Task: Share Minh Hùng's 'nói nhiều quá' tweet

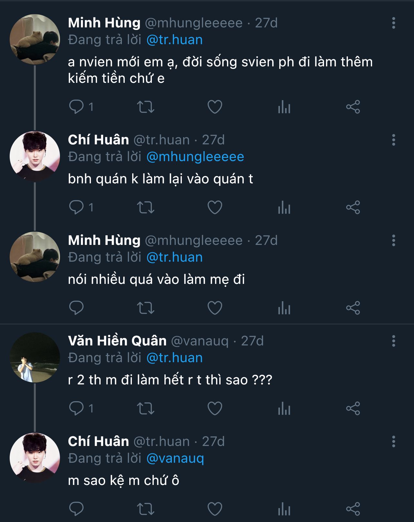Action: pyautogui.click(x=353, y=308)
